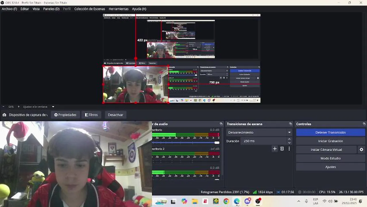This screenshot has width=367, height=207.
Task: Open the Archivo (F) menu
Action: pos(9,9)
